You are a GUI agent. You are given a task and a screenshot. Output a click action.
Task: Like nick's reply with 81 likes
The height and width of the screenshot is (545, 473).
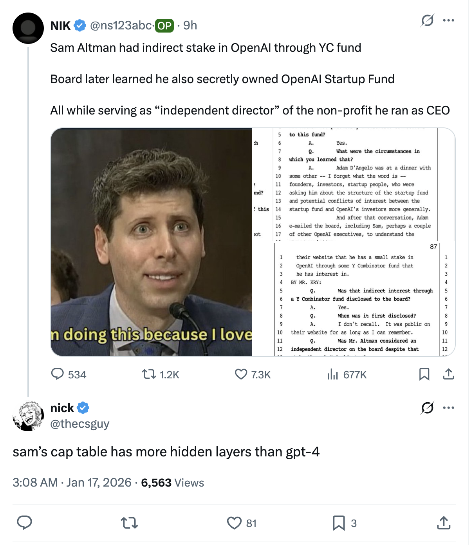point(234,523)
